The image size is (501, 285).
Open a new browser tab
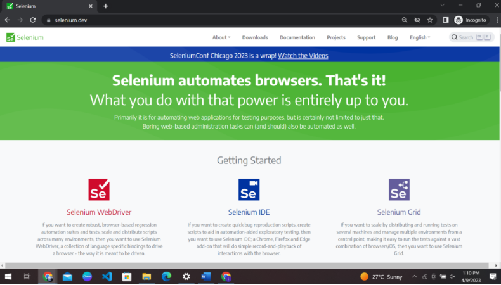tap(106, 6)
